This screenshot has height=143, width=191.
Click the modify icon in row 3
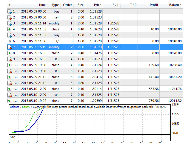10,23
